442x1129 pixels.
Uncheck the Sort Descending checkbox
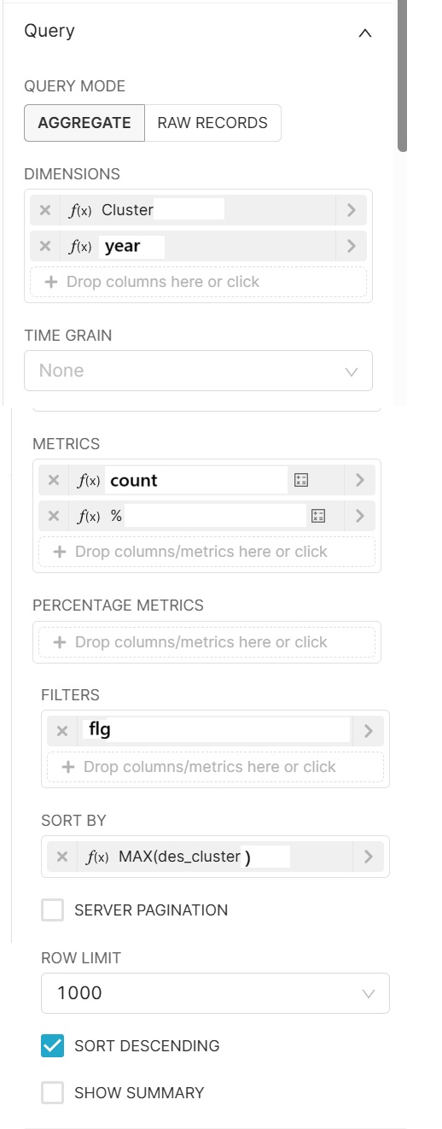click(x=53, y=1045)
